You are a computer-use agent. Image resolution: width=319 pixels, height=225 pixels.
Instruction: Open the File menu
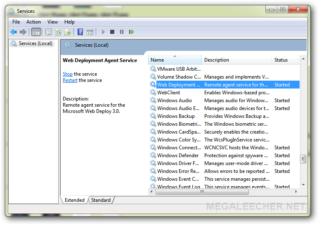(16, 22)
